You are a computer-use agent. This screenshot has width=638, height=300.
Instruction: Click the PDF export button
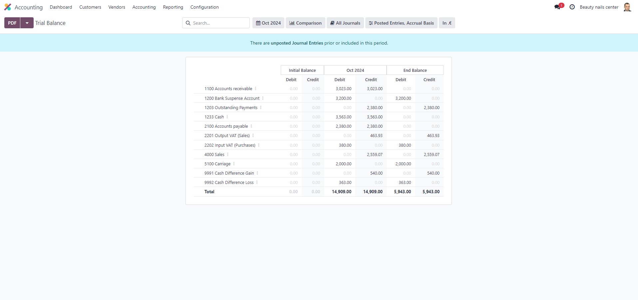click(x=12, y=23)
